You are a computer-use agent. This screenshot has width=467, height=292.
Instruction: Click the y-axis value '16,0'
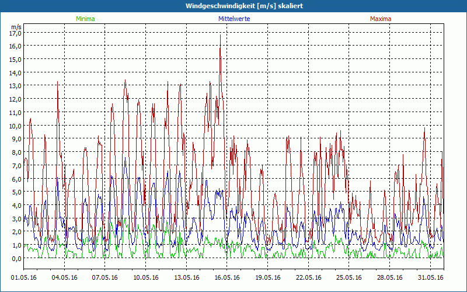coord(16,46)
